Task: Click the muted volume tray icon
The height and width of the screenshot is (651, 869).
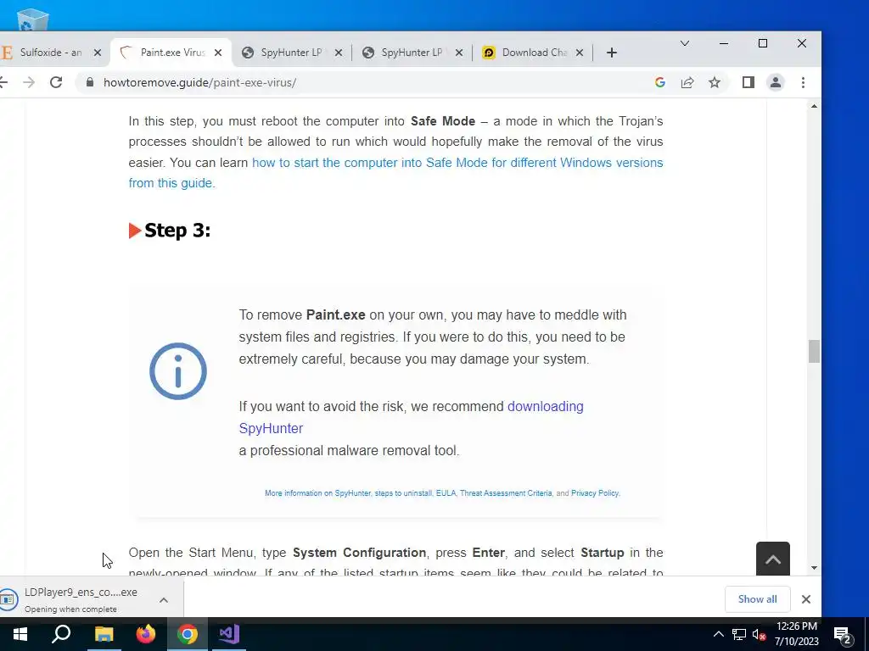Action: [x=760, y=634]
